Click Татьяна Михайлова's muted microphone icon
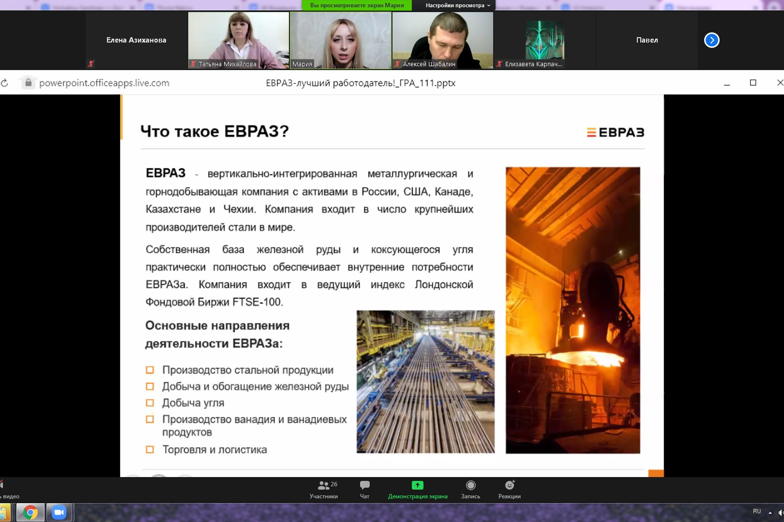784x522 pixels. click(193, 64)
